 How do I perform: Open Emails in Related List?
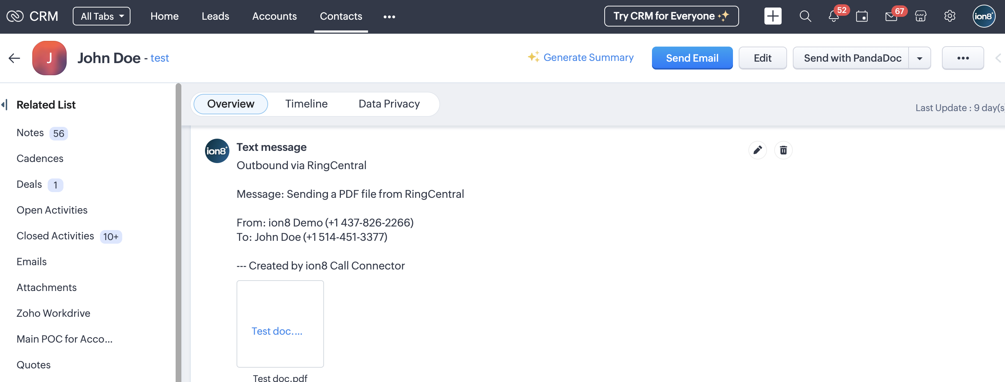click(x=32, y=262)
